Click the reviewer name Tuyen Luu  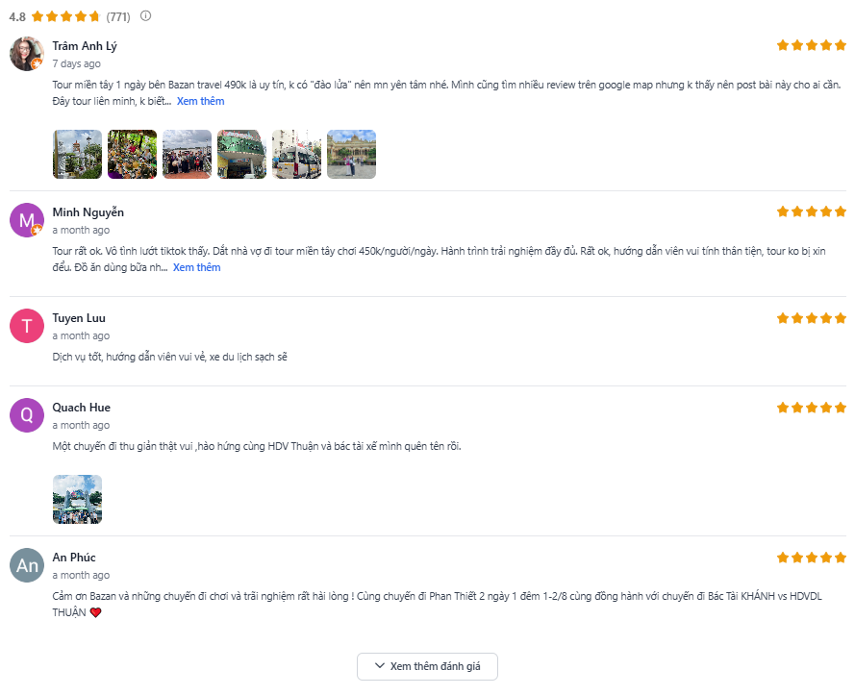[79, 318]
